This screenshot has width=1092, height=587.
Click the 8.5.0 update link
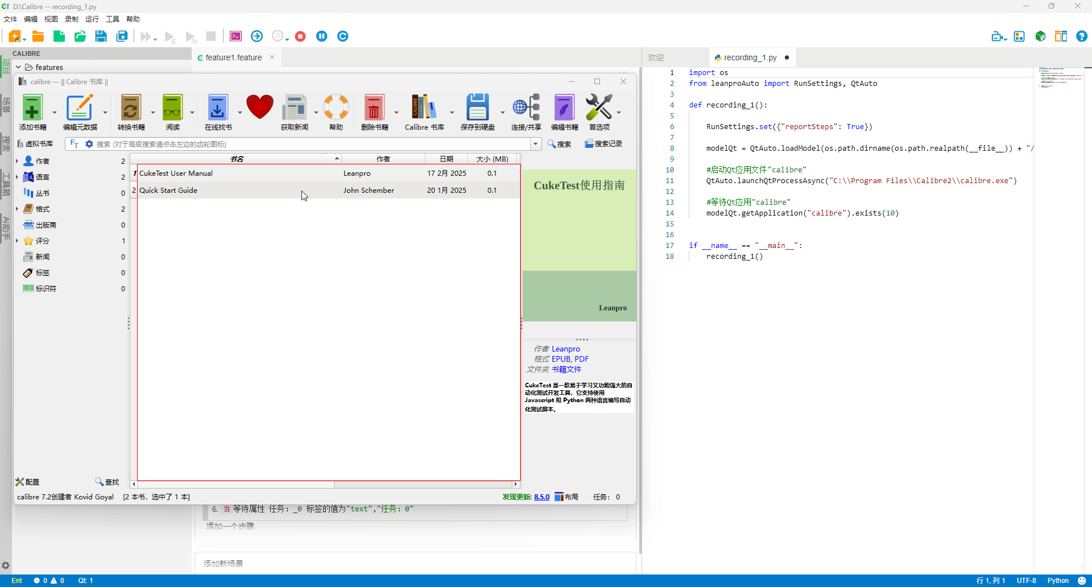541,497
